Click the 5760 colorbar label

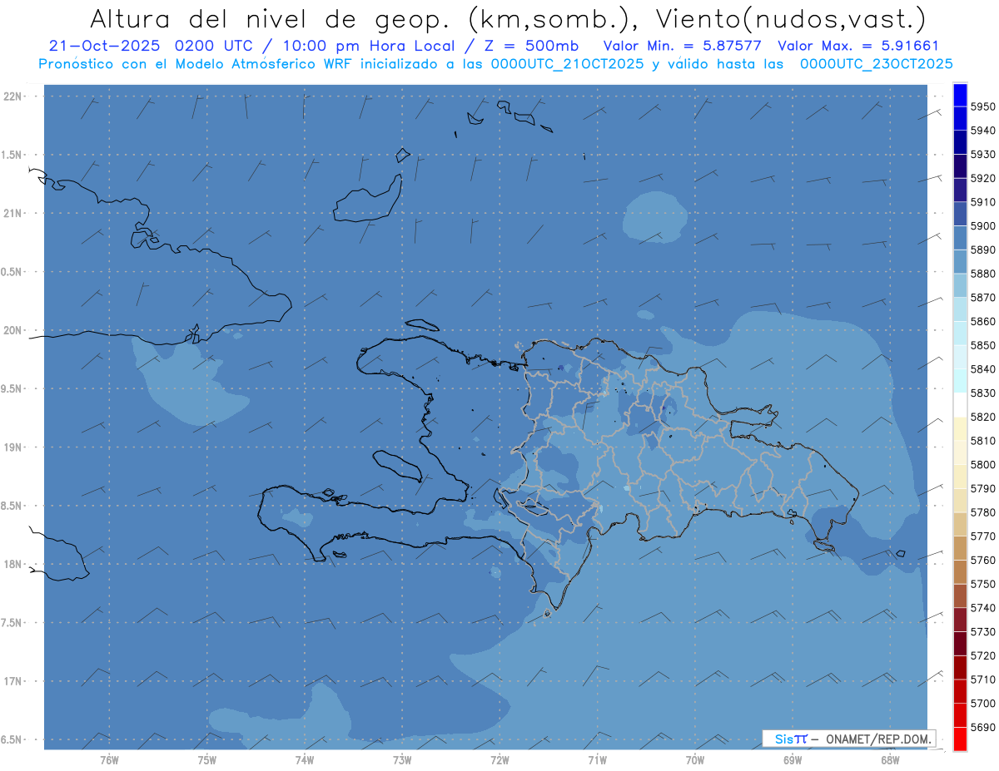point(982,560)
